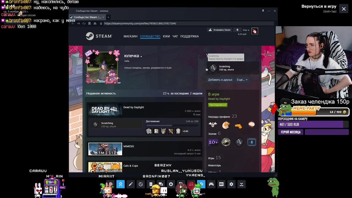
Task: Switch to the Сообщество Steam tab
Action: click(87, 17)
